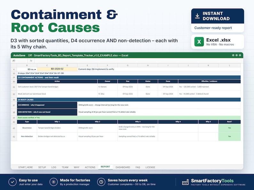Screen dimensions: 254x190
Task: Click the green Yes cell in Non-detection row
Action: pyautogui.click(x=230, y=136)
